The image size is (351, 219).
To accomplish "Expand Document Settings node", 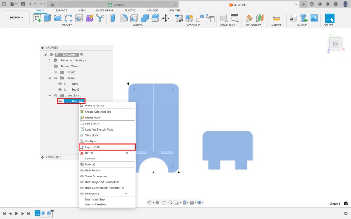I will [50, 60].
